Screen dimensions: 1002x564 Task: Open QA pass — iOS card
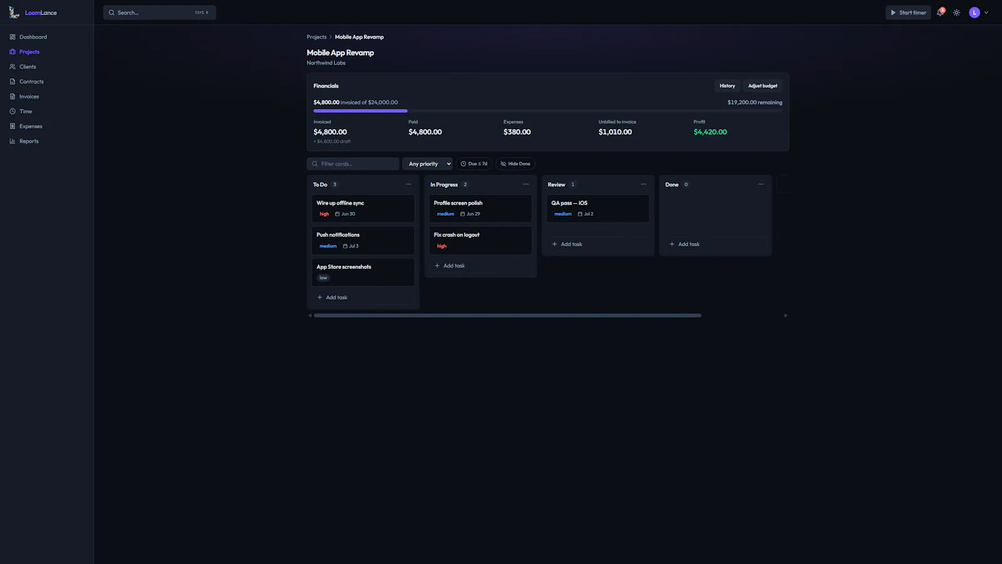(x=598, y=209)
